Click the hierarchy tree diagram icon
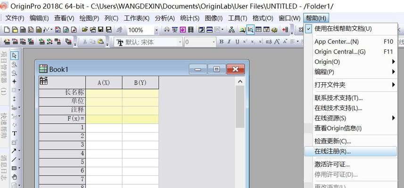404x188 pixels. [x=231, y=30]
